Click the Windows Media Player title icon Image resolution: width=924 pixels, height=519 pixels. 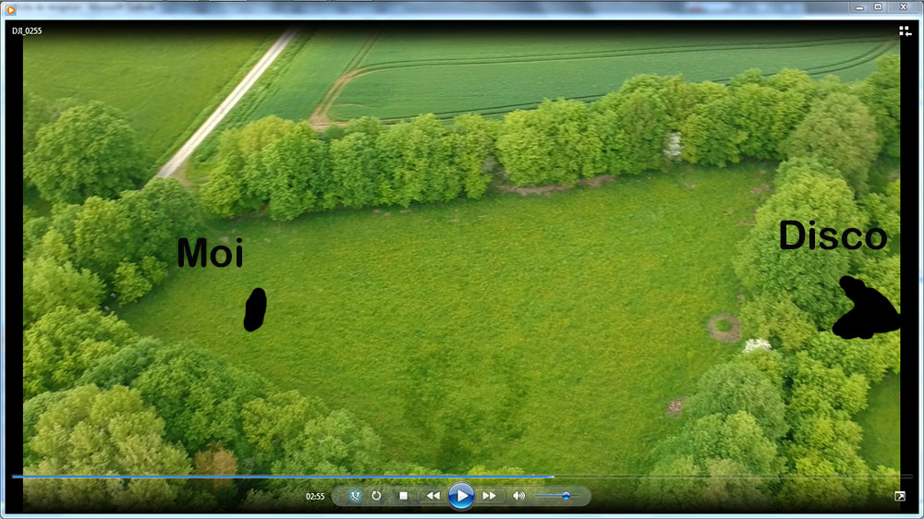point(11,8)
